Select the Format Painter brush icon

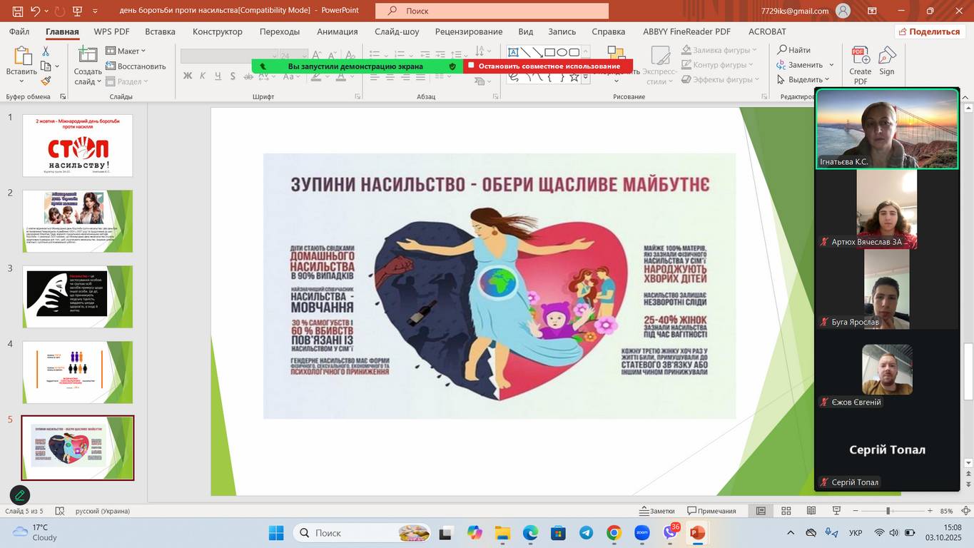[x=46, y=81]
